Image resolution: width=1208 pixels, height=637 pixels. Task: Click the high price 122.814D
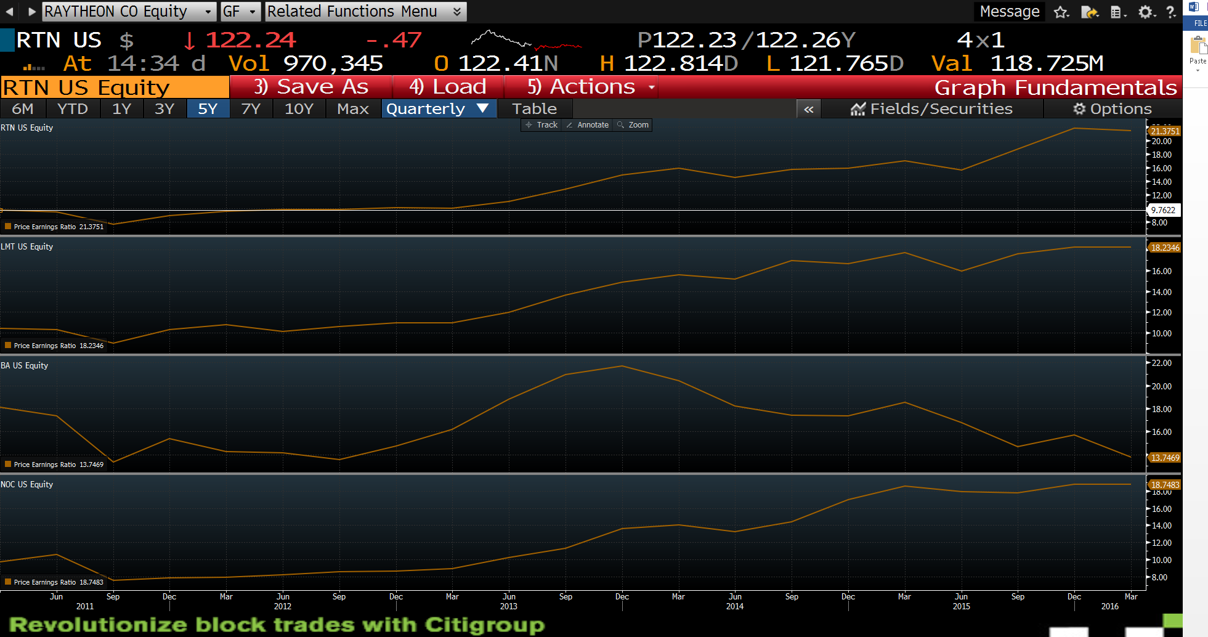668,63
